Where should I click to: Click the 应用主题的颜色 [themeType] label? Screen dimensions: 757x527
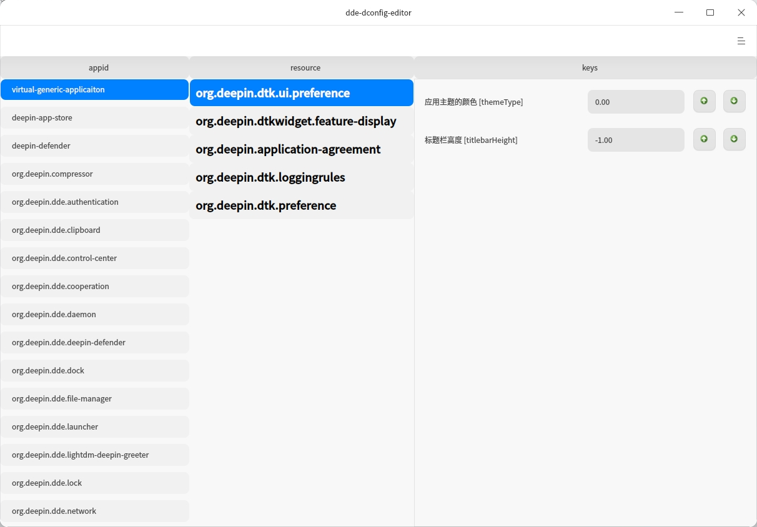(x=473, y=102)
